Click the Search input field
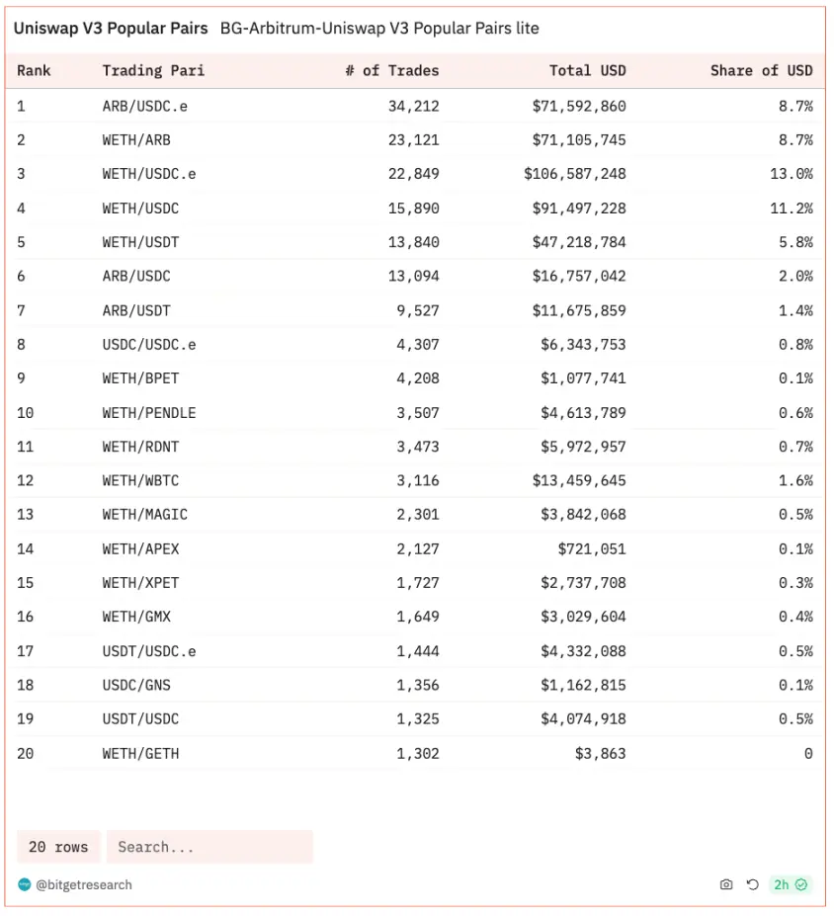 click(209, 847)
